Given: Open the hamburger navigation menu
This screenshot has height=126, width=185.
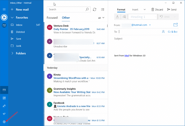Looking at the screenshot, I should (4, 9).
